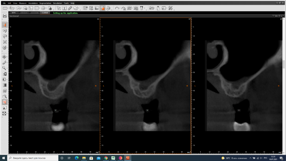Click the undo arrow in left toolbar

tap(5, 31)
